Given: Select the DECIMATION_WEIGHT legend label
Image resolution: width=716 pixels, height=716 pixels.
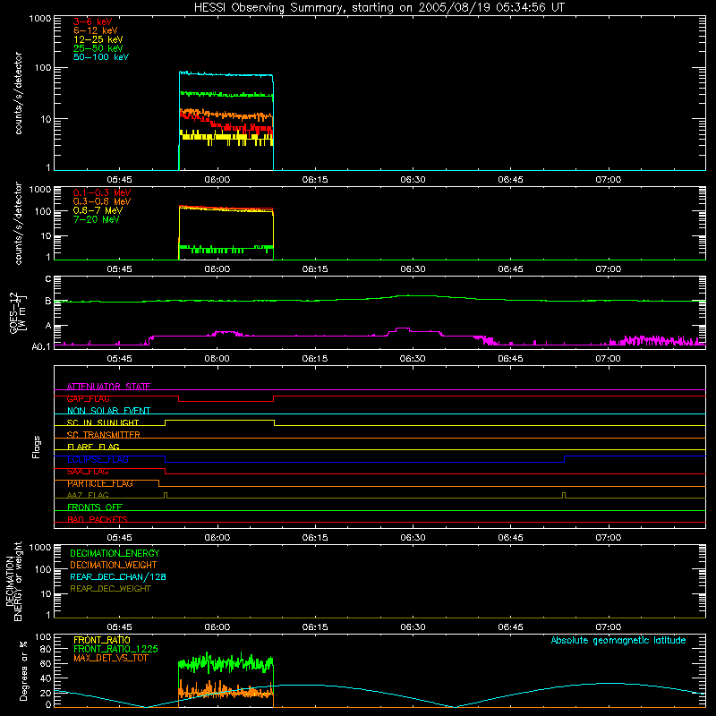Looking at the screenshot, I should pos(114,565).
